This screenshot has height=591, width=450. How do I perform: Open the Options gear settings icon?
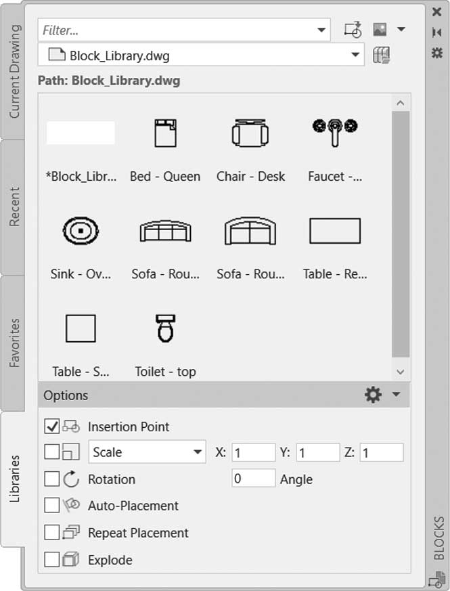[x=373, y=395]
